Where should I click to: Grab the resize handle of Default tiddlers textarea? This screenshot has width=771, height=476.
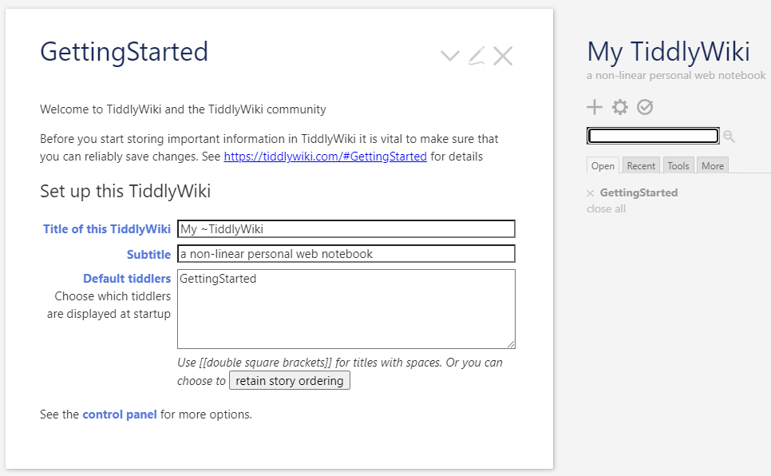coord(512,344)
